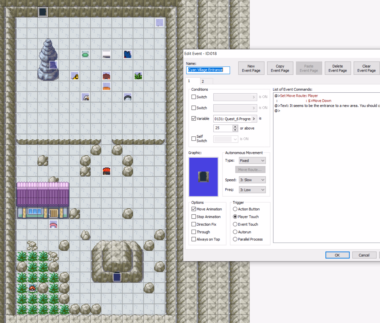
Task: Toggle the Through option
Action: [x=194, y=232]
